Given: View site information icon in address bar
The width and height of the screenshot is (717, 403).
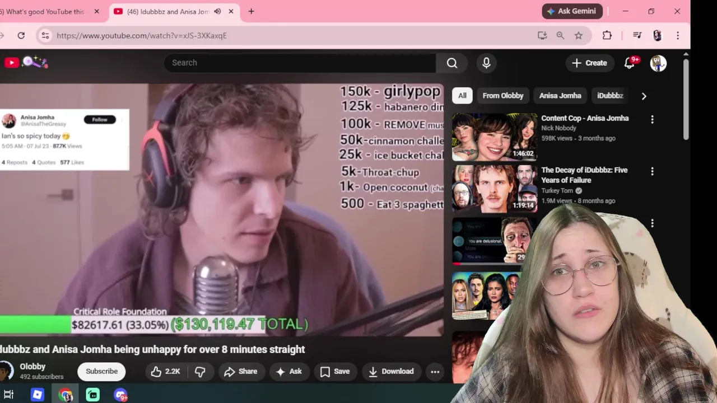Looking at the screenshot, I should [45, 35].
